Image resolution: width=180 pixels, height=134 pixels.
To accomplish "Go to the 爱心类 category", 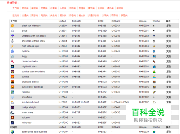I will (x=82, y=15).
